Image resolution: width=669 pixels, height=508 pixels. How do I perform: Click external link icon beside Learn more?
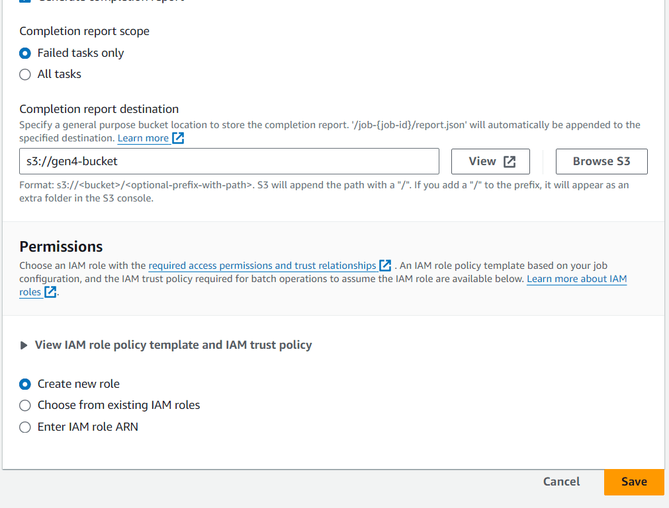pyautogui.click(x=178, y=138)
